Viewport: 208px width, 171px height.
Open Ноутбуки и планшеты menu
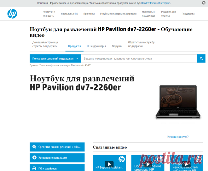pos(49,14)
